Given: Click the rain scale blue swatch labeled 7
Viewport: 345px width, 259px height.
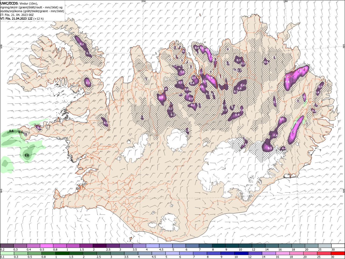Looking at the screenshot, I should pos(200,253).
